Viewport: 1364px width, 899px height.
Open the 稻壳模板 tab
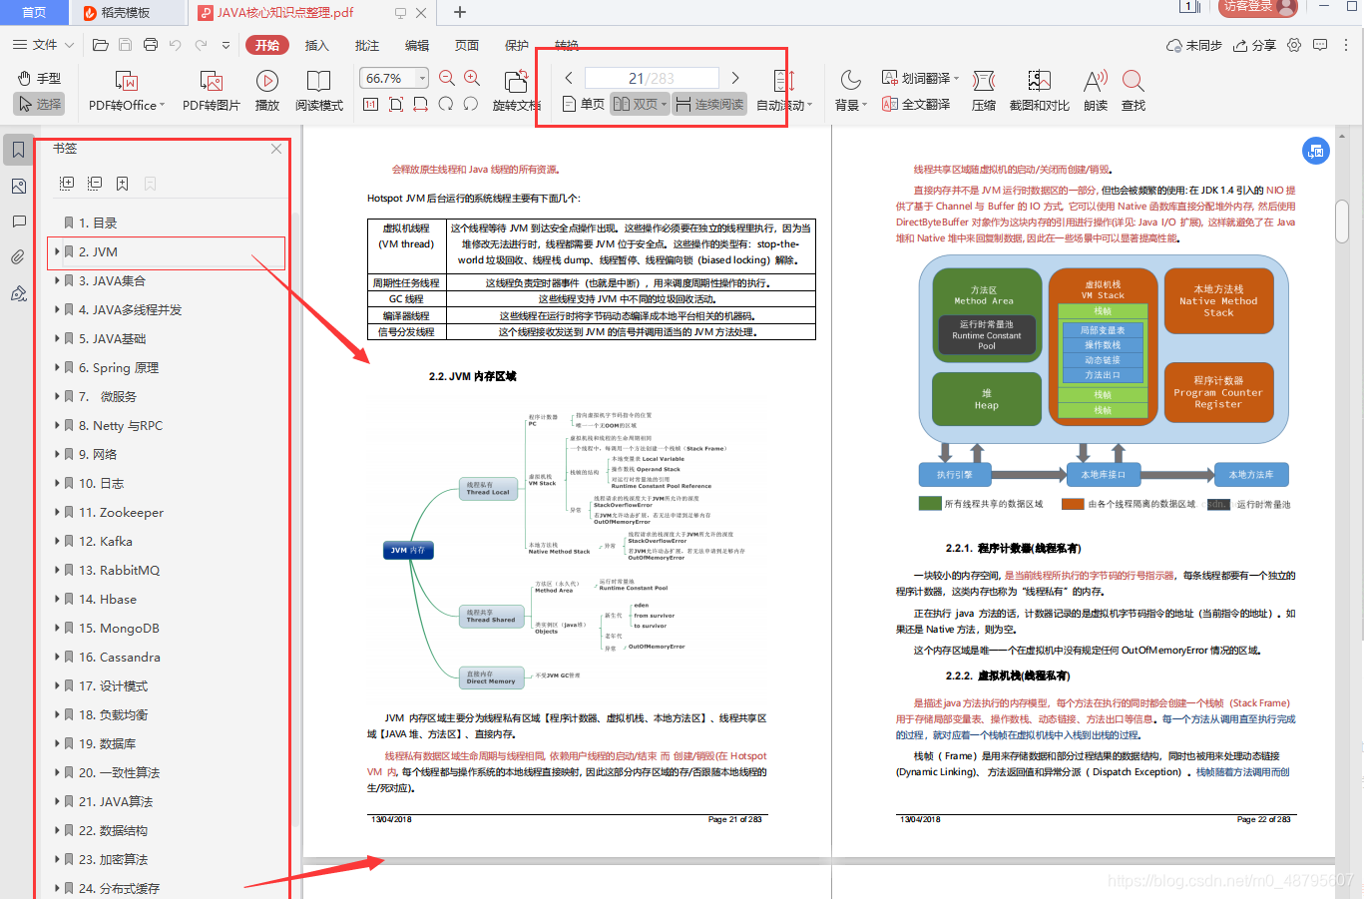[x=127, y=13]
